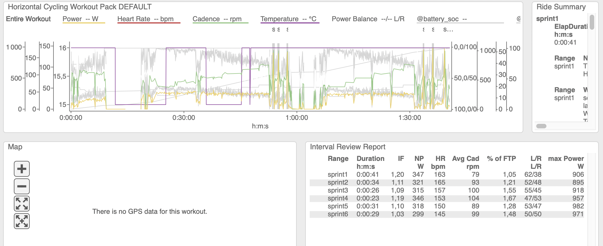
Task: Click the max Power column header
Action: coord(566,159)
